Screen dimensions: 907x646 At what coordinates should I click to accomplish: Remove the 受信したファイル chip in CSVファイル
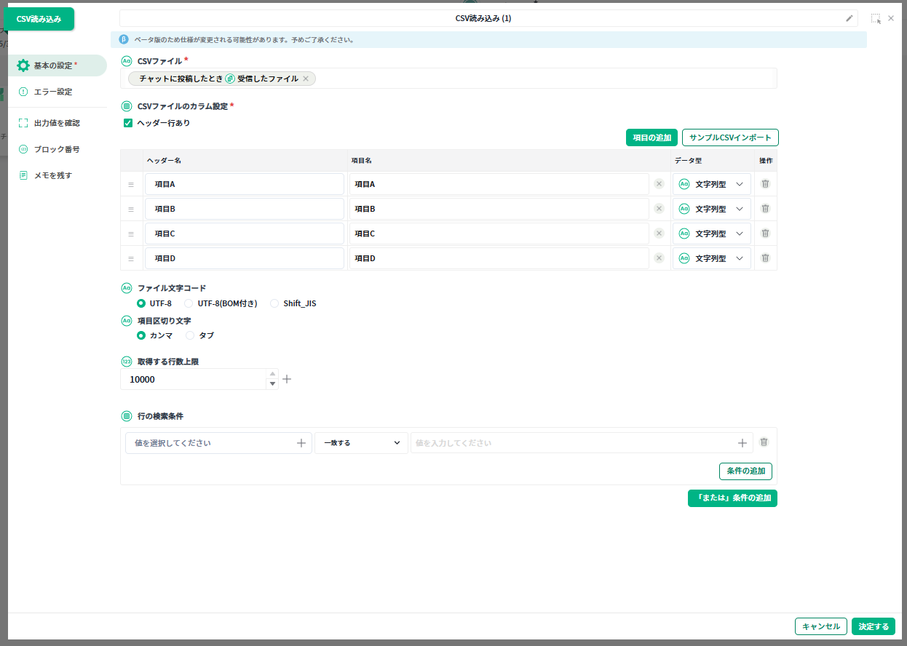click(306, 79)
